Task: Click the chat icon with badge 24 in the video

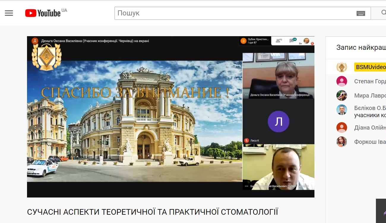Action: pyautogui.click(x=292, y=41)
